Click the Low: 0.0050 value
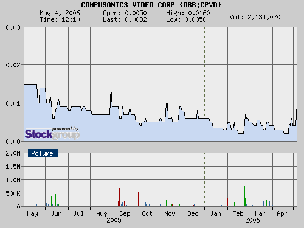This screenshot has height=228, width=304. pos(186,19)
